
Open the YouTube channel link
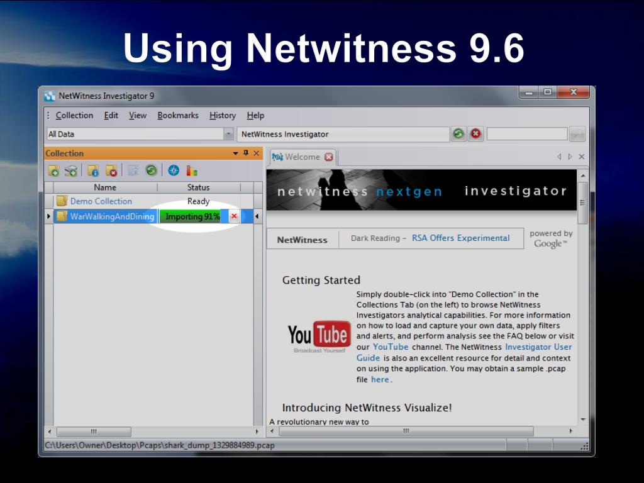[390, 347]
